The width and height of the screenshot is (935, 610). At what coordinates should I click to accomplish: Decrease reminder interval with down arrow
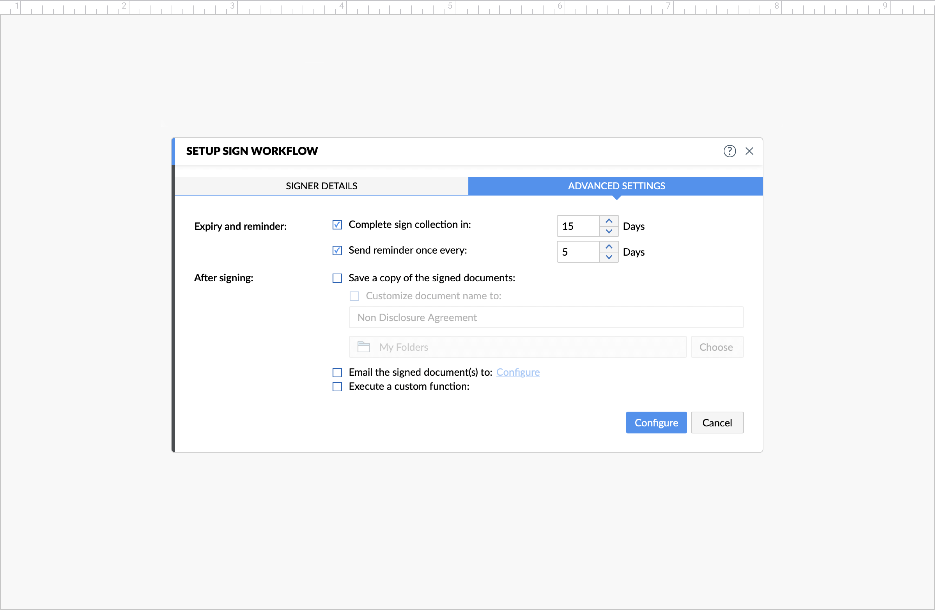pos(609,257)
